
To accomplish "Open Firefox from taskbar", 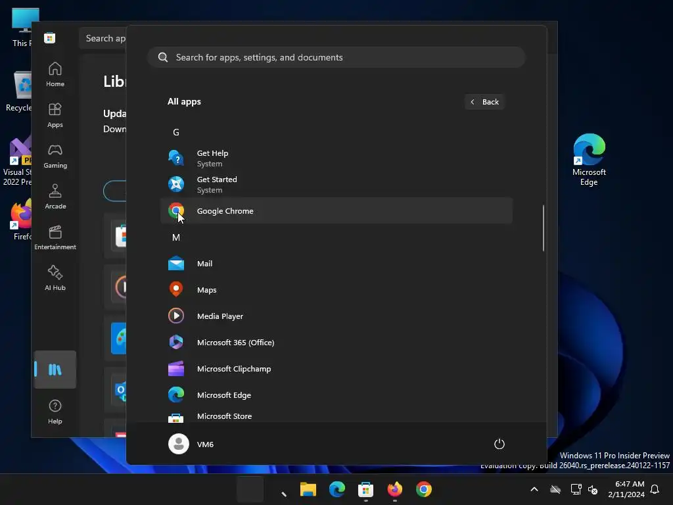I will pyautogui.click(x=395, y=489).
